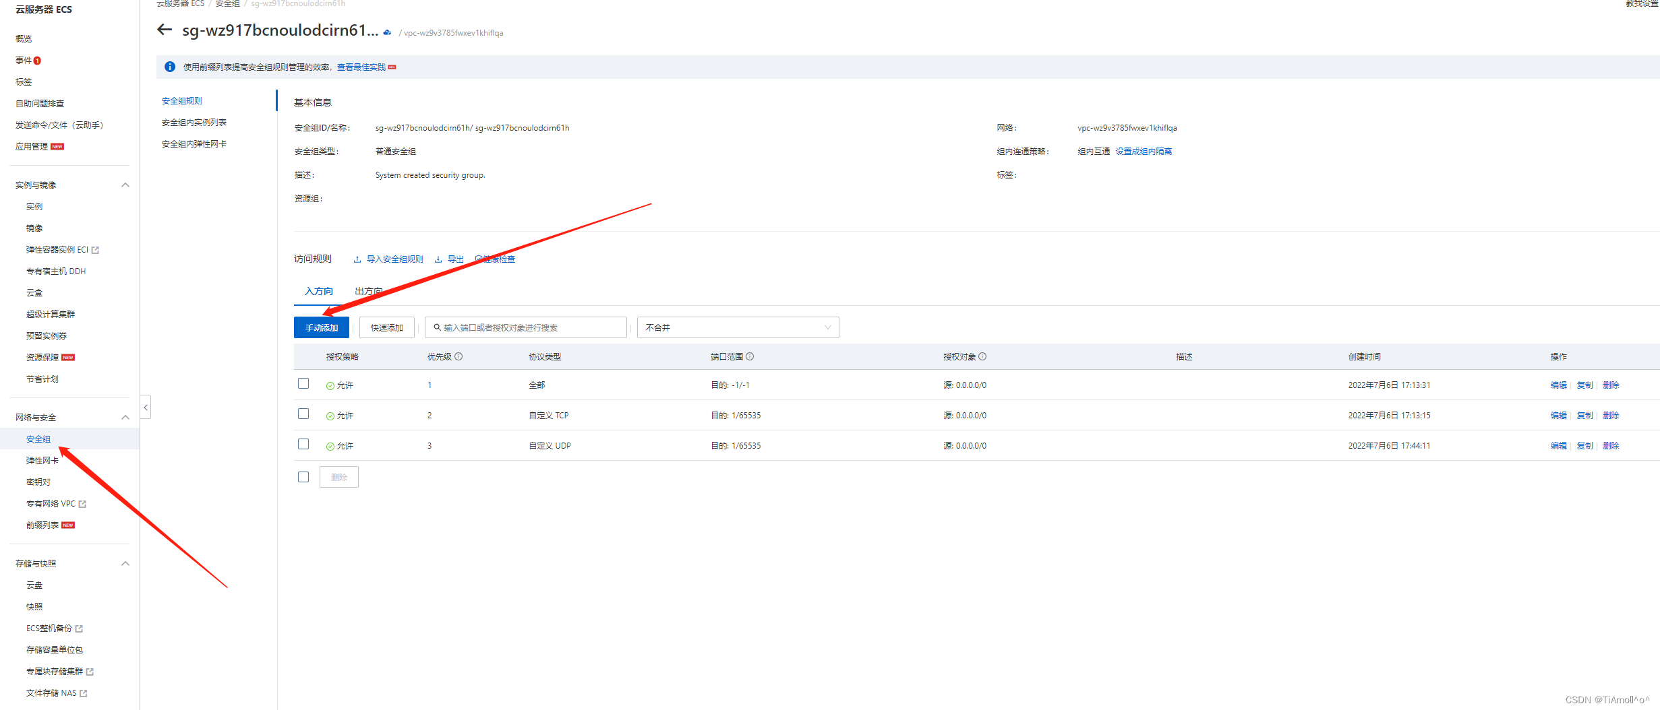Open the 安全组规则 side tab
Image resolution: width=1660 pixels, height=710 pixels.
pyautogui.click(x=182, y=101)
